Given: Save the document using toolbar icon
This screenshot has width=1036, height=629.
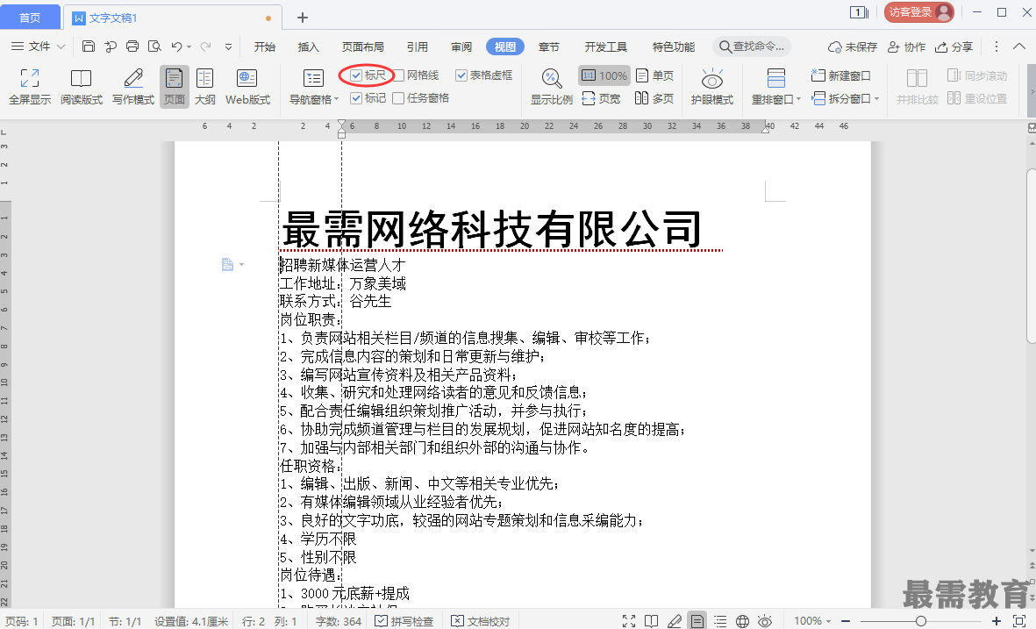Looking at the screenshot, I should (x=89, y=46).
